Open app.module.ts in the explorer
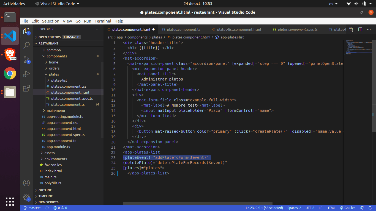Screen dimensions: 376x211 (x=58, y=147)
